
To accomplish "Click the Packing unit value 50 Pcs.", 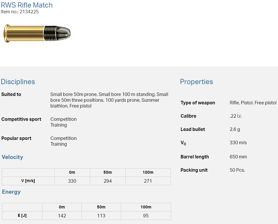I will tap(237, 170).
